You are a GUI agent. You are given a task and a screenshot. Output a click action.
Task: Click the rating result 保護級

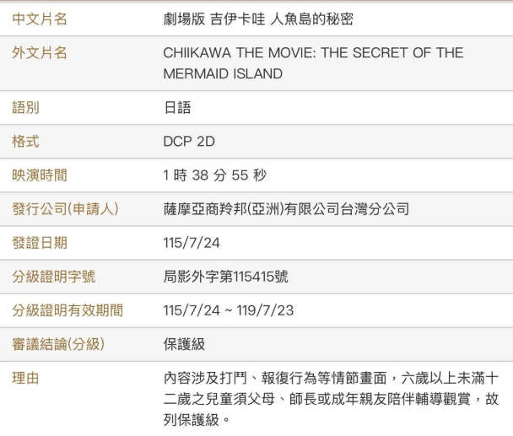(x=184, y=344)
